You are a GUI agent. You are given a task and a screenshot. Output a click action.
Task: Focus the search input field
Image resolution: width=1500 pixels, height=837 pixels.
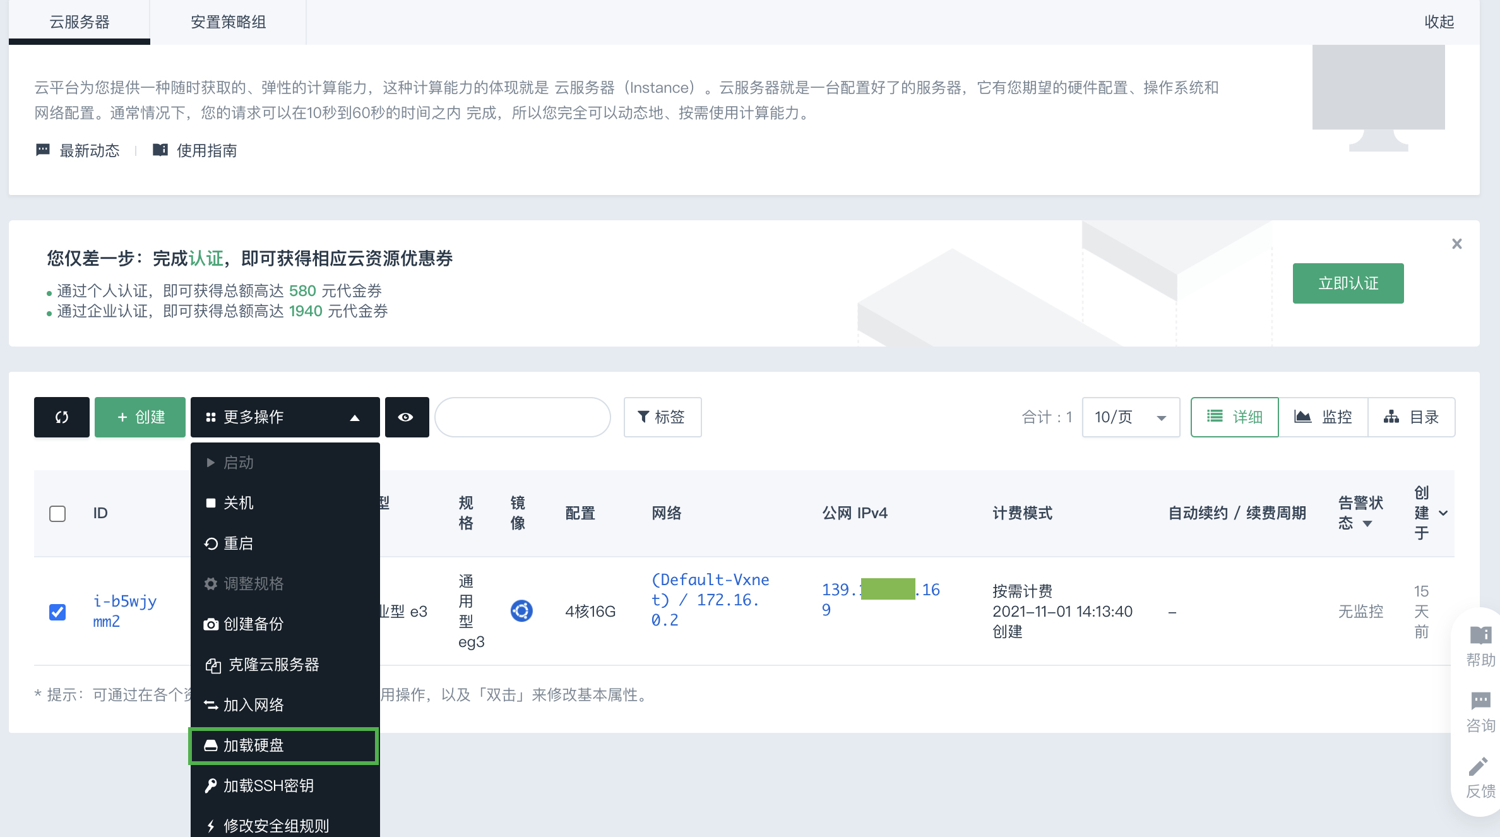click(x=523, y=417)
